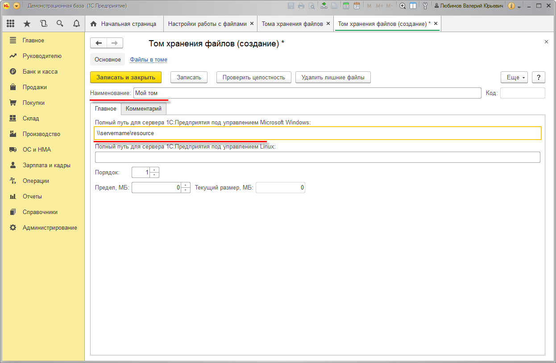Open the history icon
Image resolution: width=556 pixels, height=363 pixels.
pos(43,24)
